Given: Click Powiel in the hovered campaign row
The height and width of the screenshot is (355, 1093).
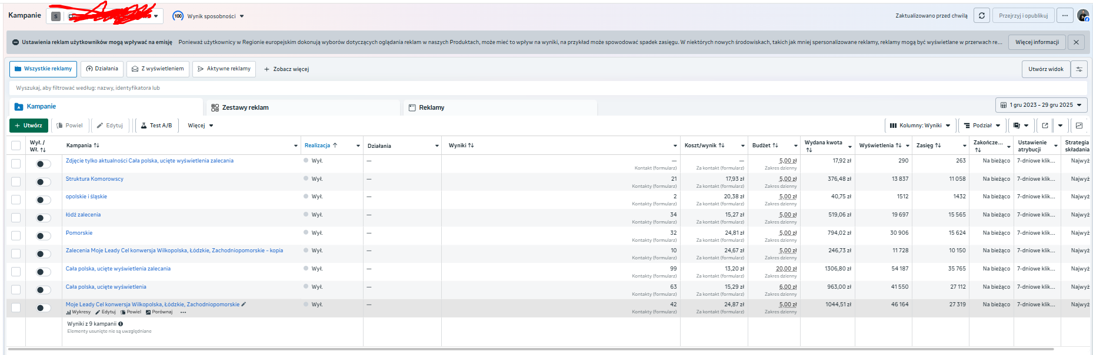Looking at the screenshot, I should pos(131,312).
